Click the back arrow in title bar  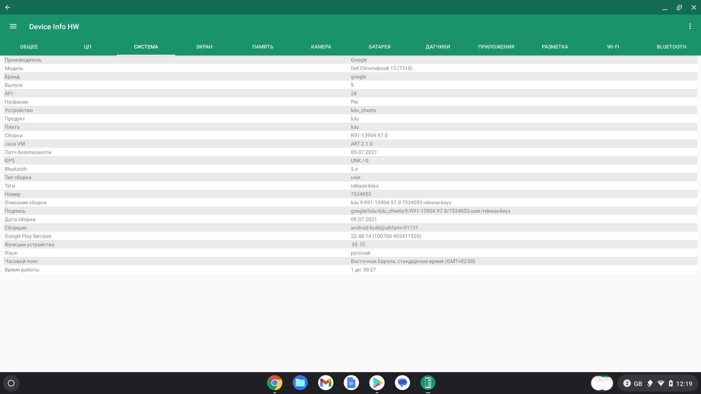pos(7,7)
